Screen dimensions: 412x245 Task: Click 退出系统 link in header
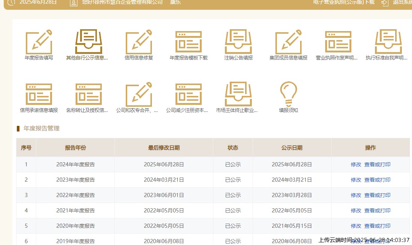pos(402,2)
